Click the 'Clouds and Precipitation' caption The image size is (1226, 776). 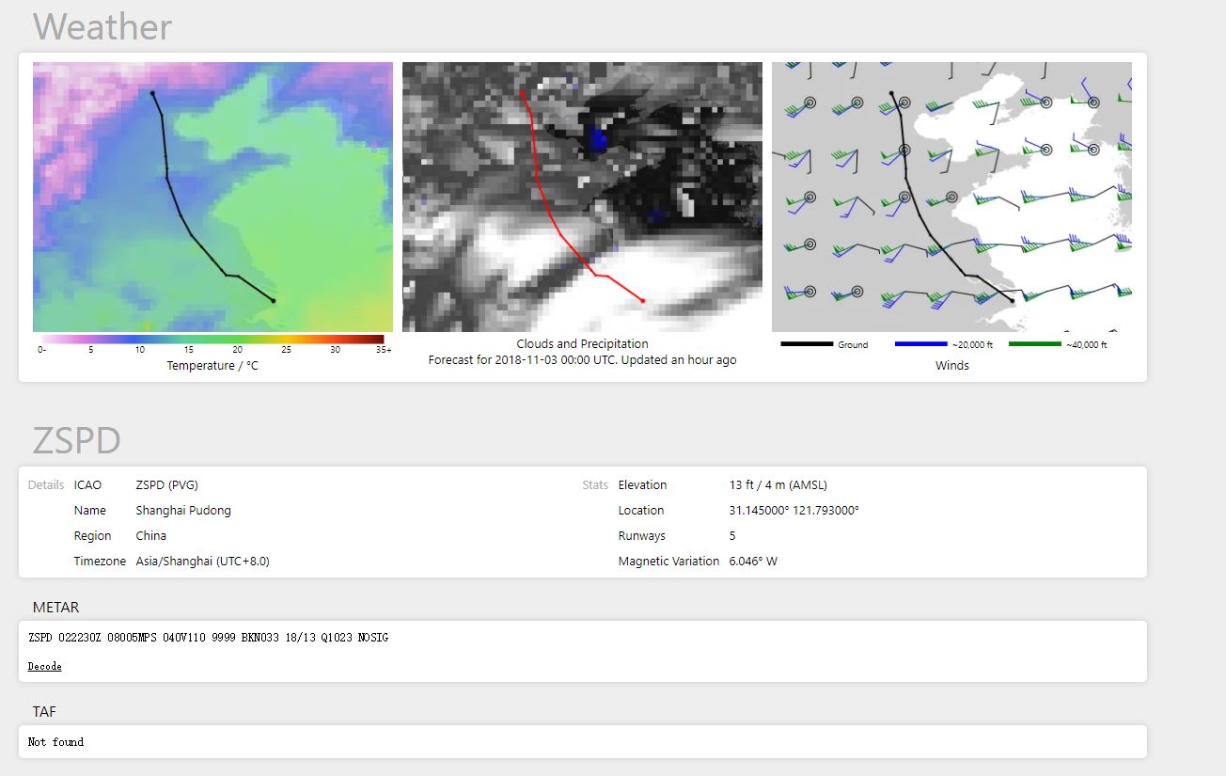click(582, 344)
